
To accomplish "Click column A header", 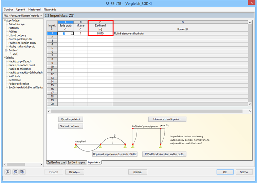I will point(66,22).
